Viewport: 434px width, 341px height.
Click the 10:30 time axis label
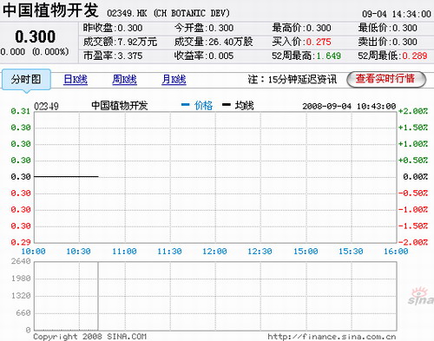pyautogui.click(x=78, y=252)
